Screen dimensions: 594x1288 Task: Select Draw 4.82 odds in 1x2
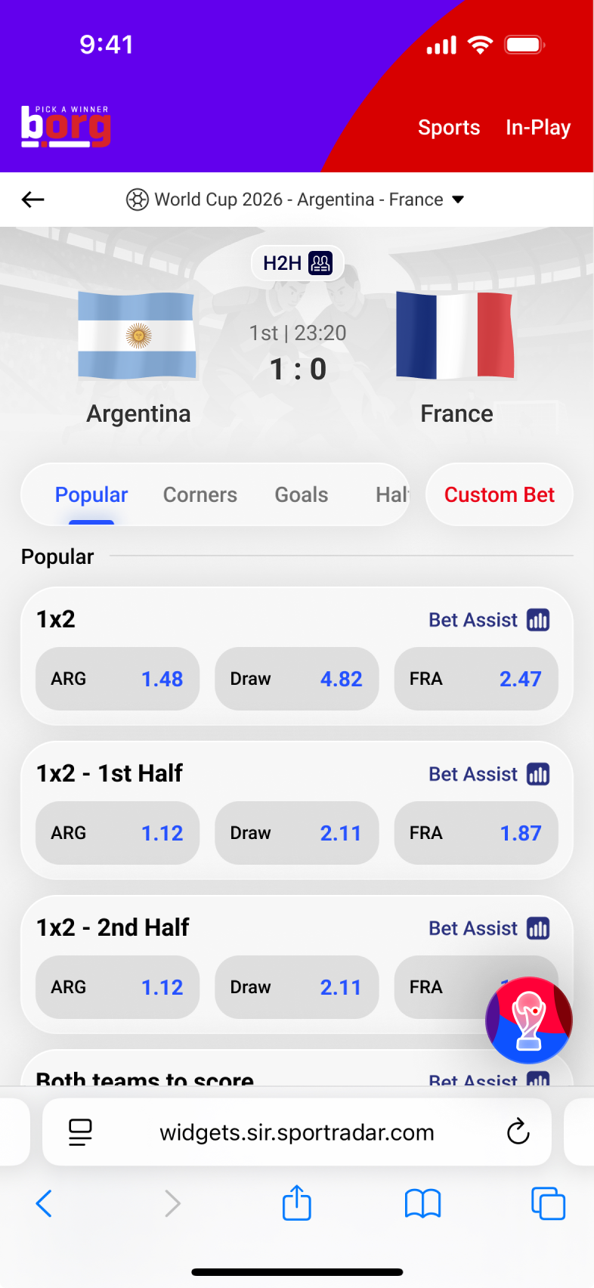tap(296, 679)
